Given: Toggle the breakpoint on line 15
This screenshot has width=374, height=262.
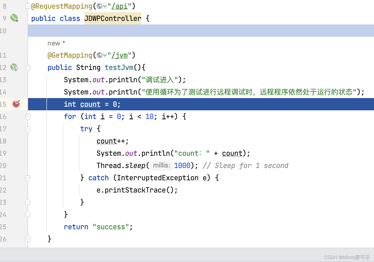Looking at the screenshot, I should coord(16,104).
